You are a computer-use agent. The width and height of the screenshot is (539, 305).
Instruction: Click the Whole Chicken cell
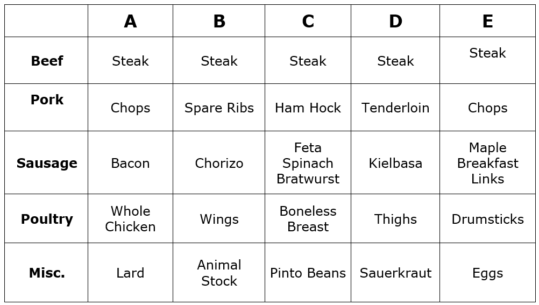click(x=130, y=219)
